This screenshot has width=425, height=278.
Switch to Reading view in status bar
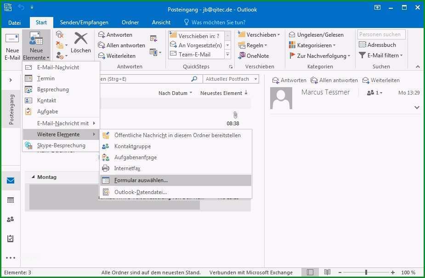point(328,272)
